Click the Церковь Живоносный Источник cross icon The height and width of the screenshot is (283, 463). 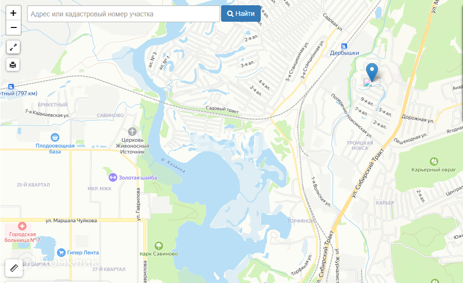click(132, 131)
